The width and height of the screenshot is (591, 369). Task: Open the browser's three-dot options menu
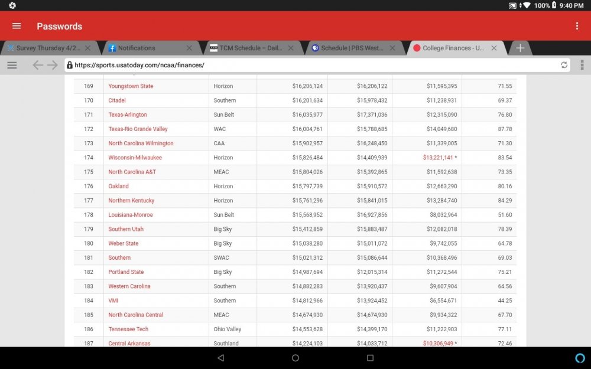click(x=582, y=65)
